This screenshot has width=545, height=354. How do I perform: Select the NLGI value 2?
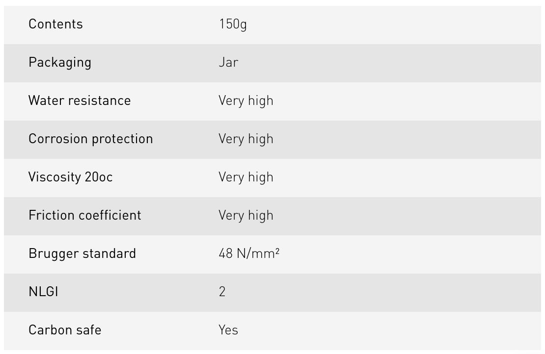(x=222, y=292)
